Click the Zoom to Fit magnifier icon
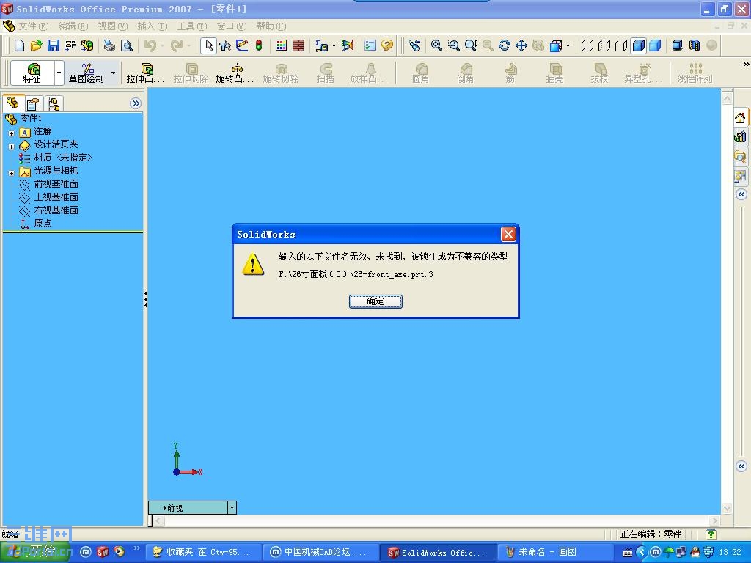 coord(436,45)
